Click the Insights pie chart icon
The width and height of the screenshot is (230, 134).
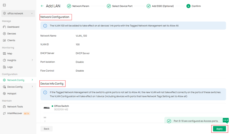point(5,60)
